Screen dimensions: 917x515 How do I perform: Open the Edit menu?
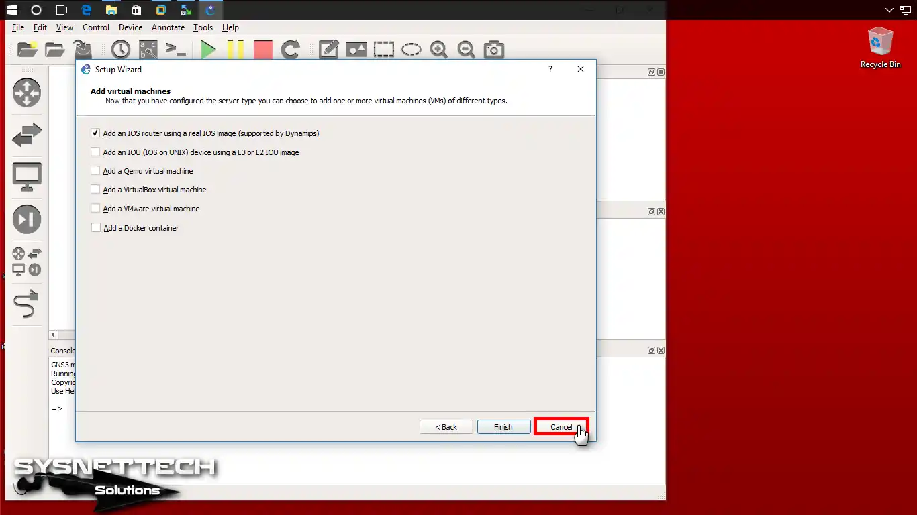coord(40,27)
